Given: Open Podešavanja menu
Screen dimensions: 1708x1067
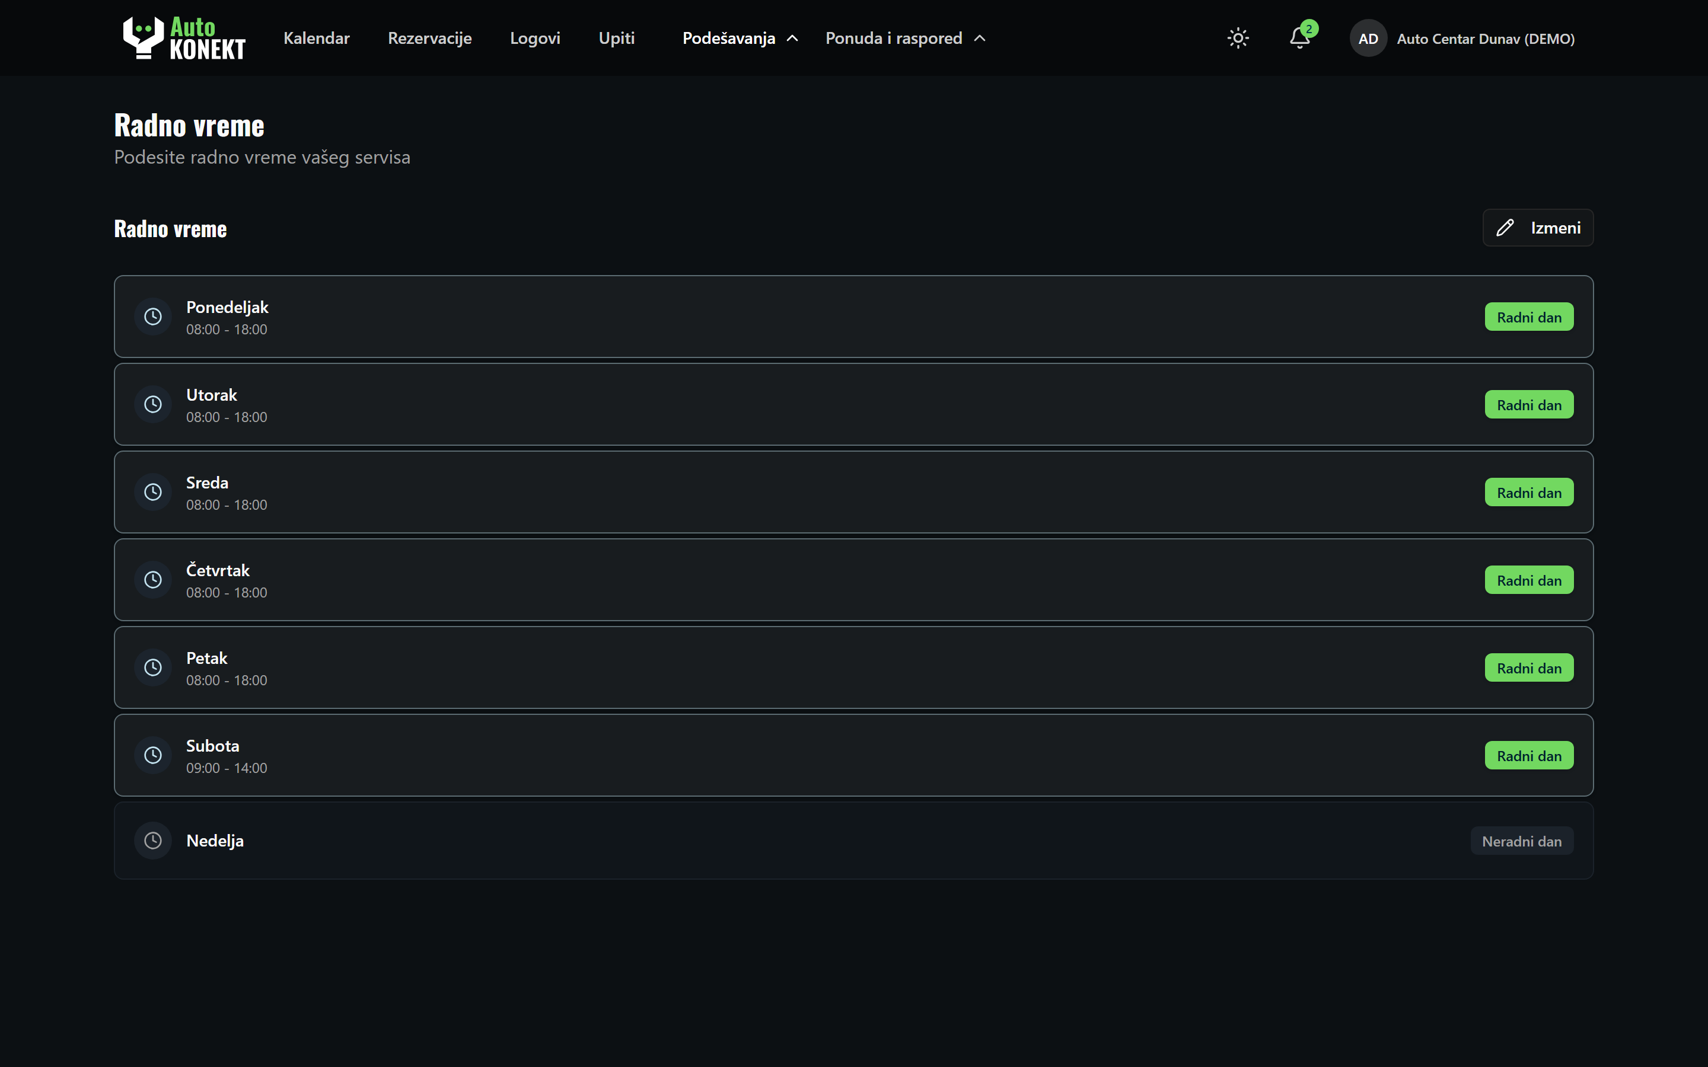Looking at the screenshot, I should tap(740, 38).
